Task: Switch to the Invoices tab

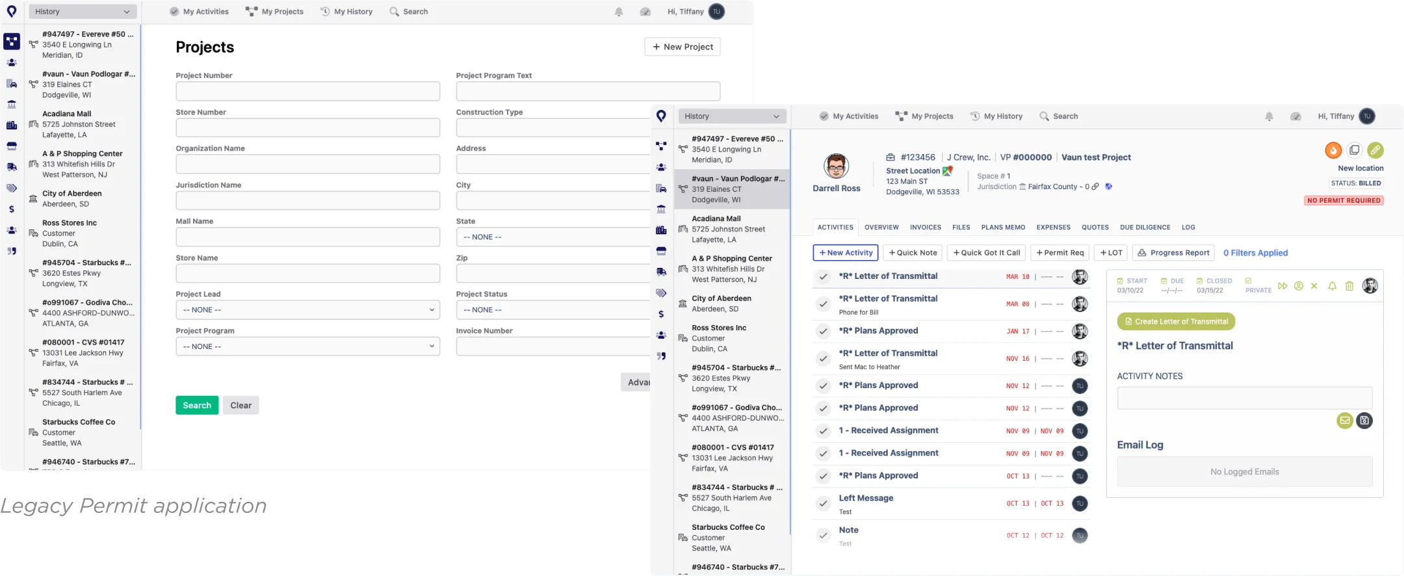Action: [x=925, y=228]
